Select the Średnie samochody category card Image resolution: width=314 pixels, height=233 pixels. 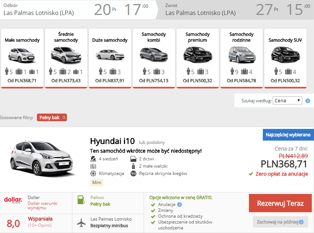click(66, 58)
